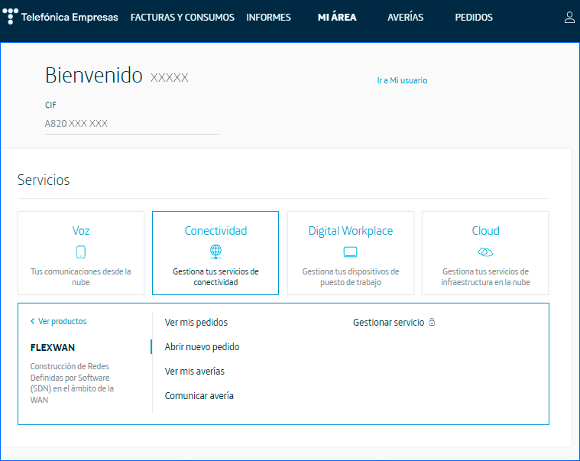
Task: Open the Pedidos menu
Action: [x=474, y=18]
